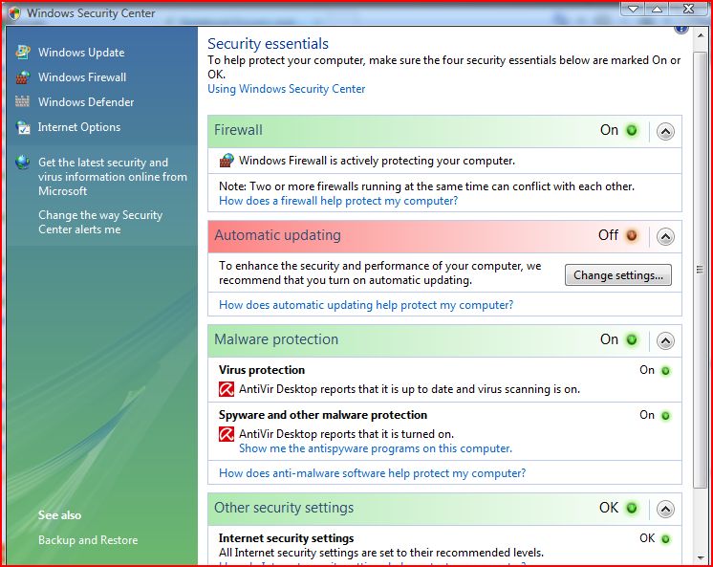This screenshot has width=713, height=567.
Task: Open Internet Options from the sidebar
Action: [x=79, y=127]
